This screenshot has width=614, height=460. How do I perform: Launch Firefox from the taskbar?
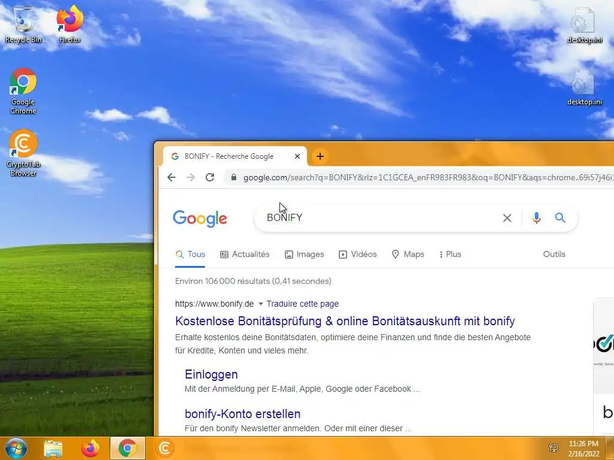click(91, 448)
